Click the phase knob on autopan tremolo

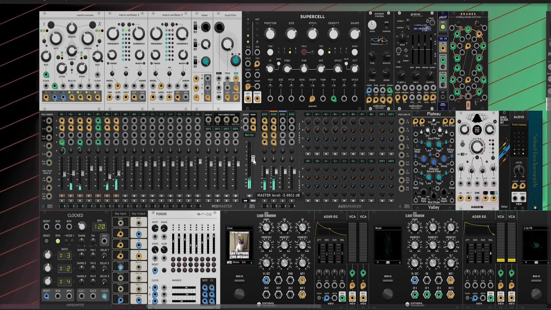point(386,73)
